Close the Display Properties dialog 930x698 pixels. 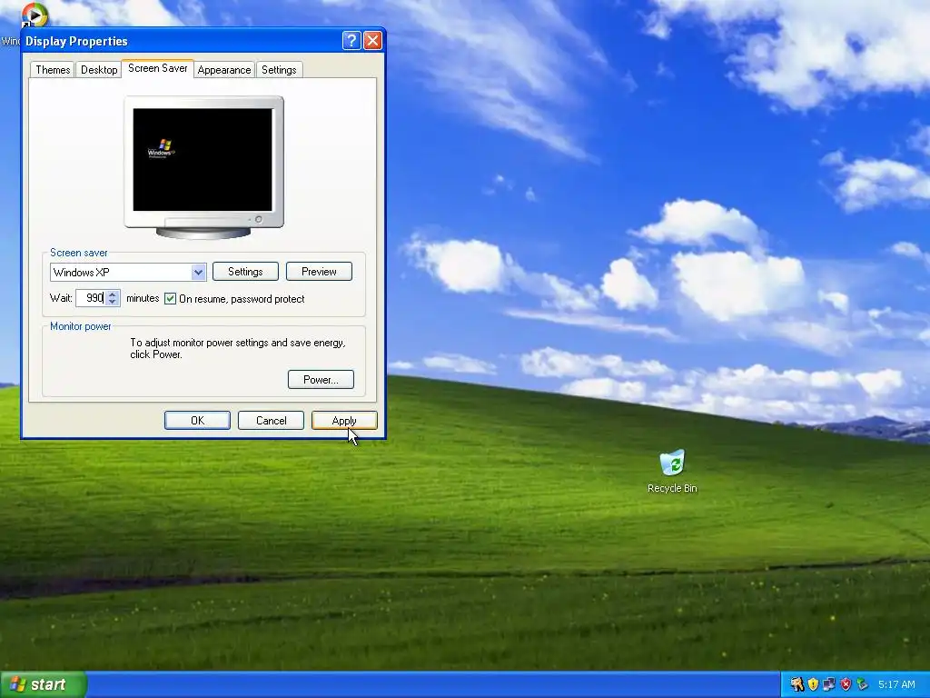(x=372, y=40)
